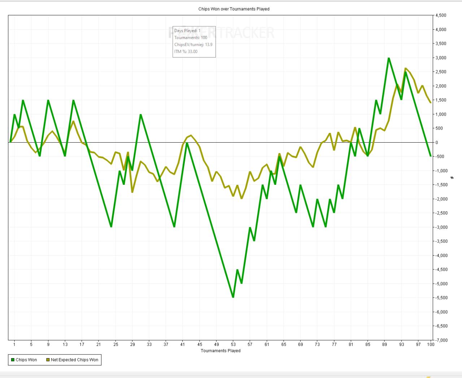This screenshot has height=378, width=462.
Task: Select the Net Expected Chips Won legend label
Action: (x=74, y=360)
